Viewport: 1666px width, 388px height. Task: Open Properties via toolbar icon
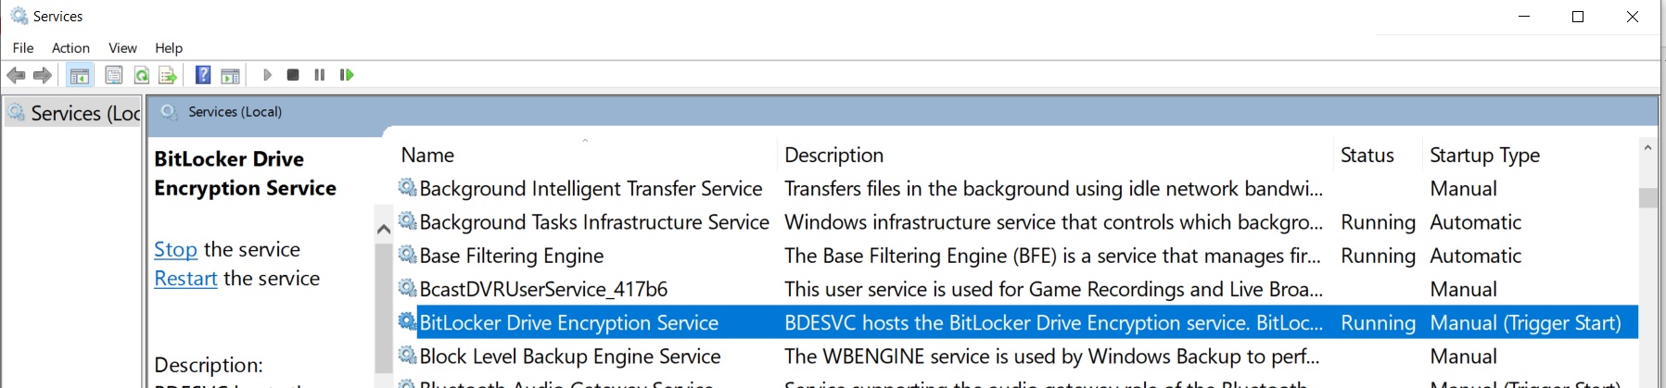[x=114, y=75]
